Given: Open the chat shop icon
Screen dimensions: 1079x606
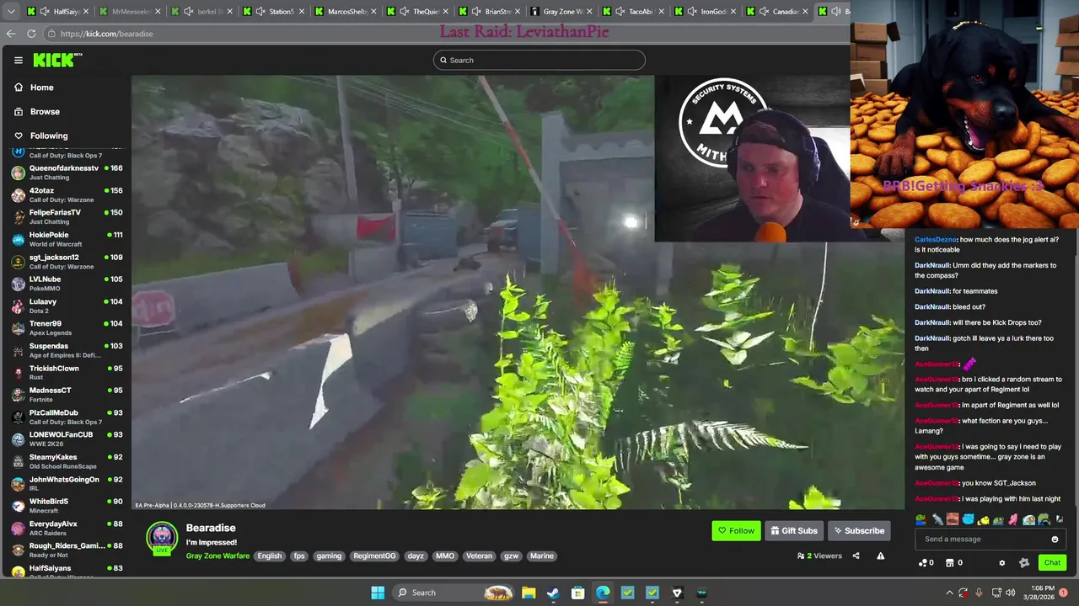Looking at the screenshot, I should [950, 563].
